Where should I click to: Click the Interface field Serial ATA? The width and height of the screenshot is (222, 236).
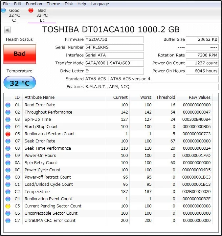114,55
